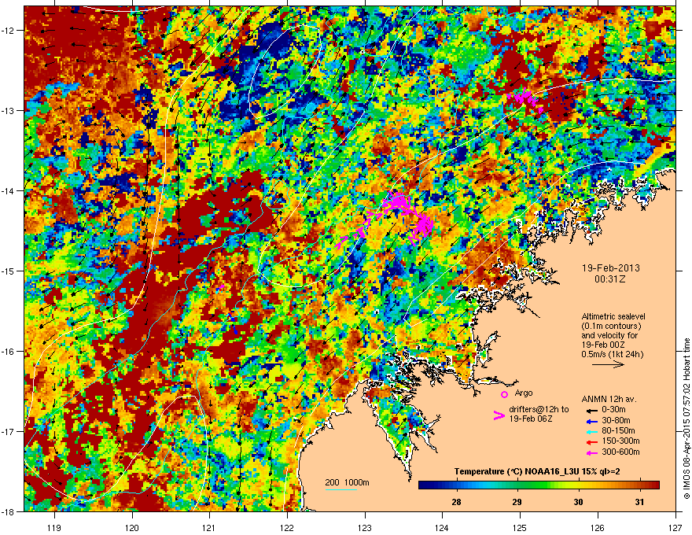Click the temperature color bar near 28
The image size is (692, 535).
click(456, 485)
